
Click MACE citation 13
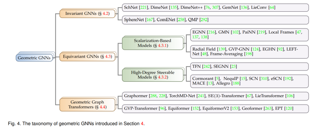pos(210,83)
